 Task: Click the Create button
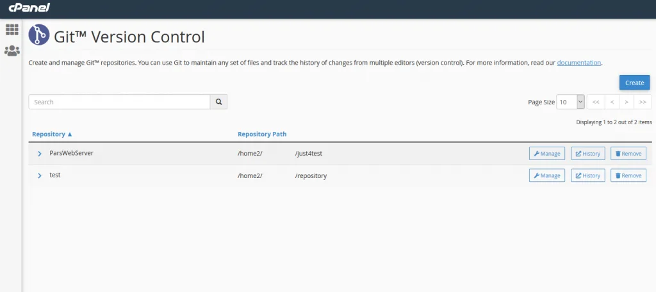coord(634,83)
